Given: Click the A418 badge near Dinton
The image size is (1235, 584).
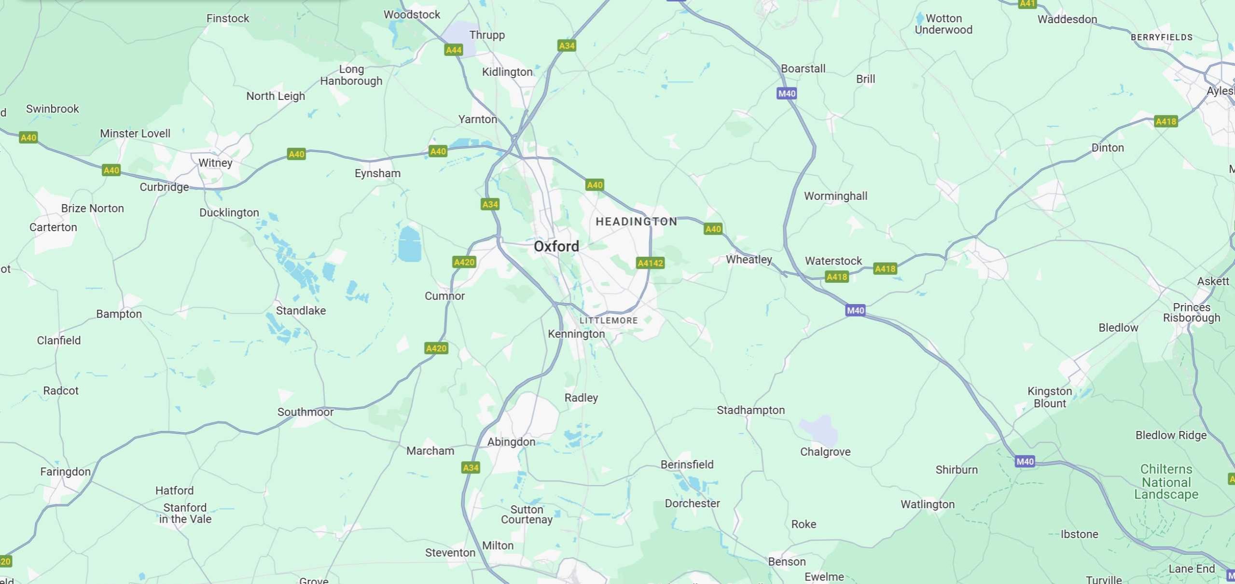Looking at the screenshot, I should pos(1166,121).
